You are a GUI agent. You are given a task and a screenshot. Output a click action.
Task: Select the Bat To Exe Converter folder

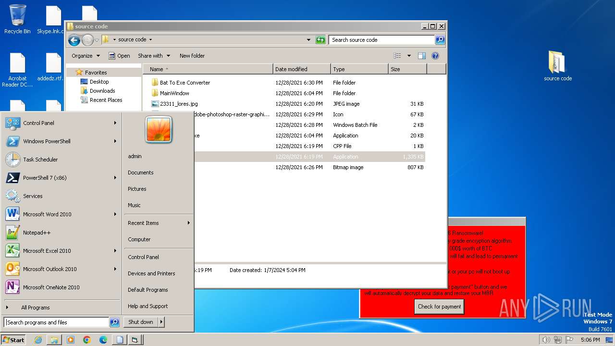[x=185, y=83]
